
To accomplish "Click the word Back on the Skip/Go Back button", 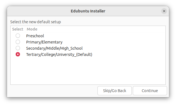I will coord(122,91).
